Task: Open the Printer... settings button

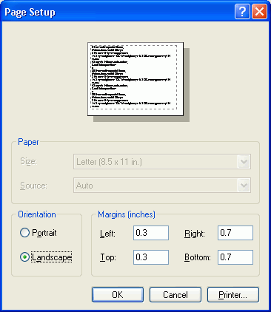Action: click(233, 294)
